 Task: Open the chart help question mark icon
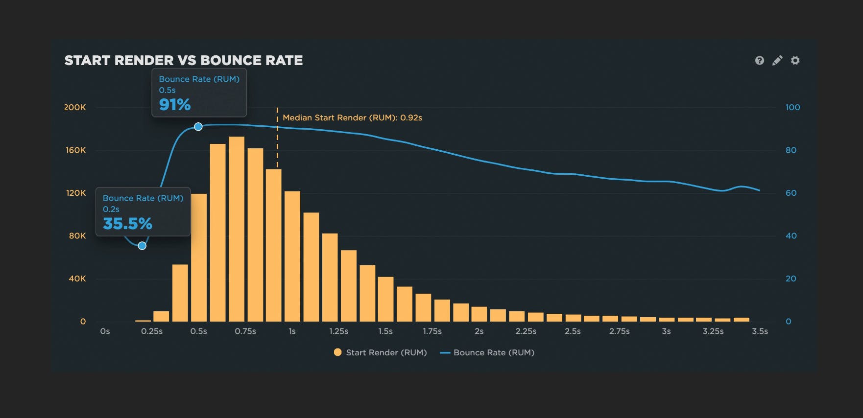pyautogui.click(x=759, y=60)
